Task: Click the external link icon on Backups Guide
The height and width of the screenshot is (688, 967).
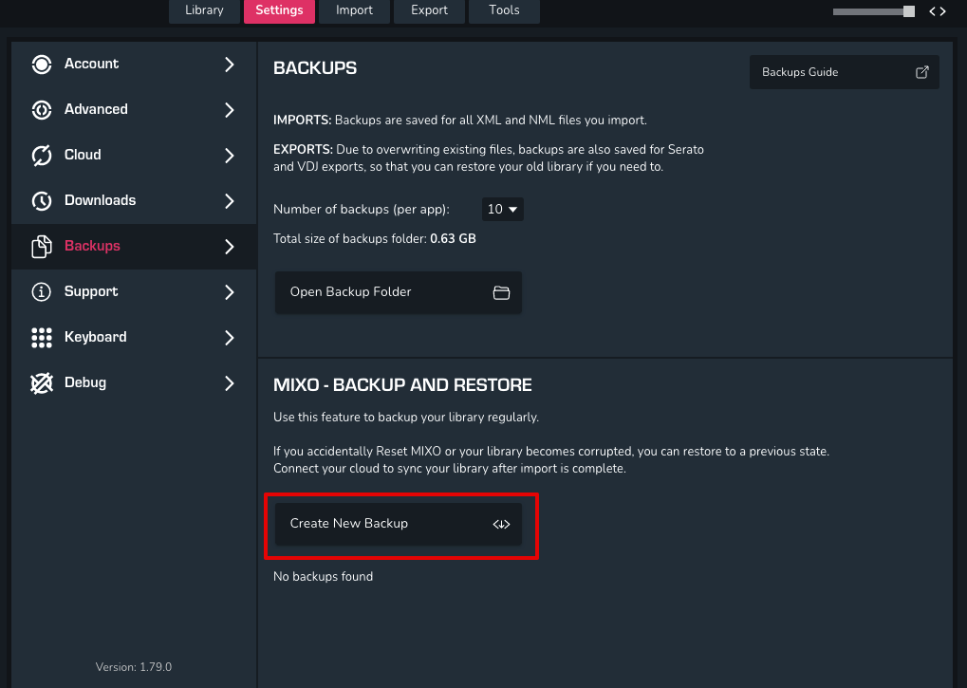Action: [922, 72]
